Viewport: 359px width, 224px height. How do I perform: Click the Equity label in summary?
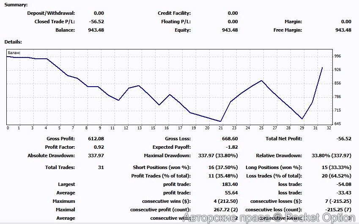[182, 30]
